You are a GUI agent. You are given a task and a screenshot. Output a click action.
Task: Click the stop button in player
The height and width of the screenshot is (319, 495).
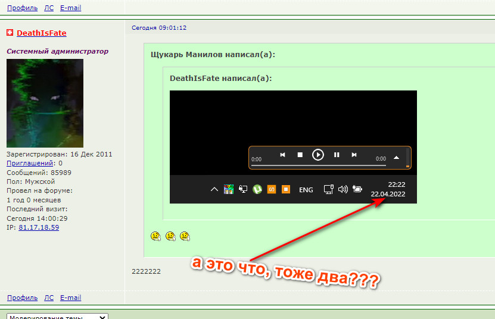(300, 155)
